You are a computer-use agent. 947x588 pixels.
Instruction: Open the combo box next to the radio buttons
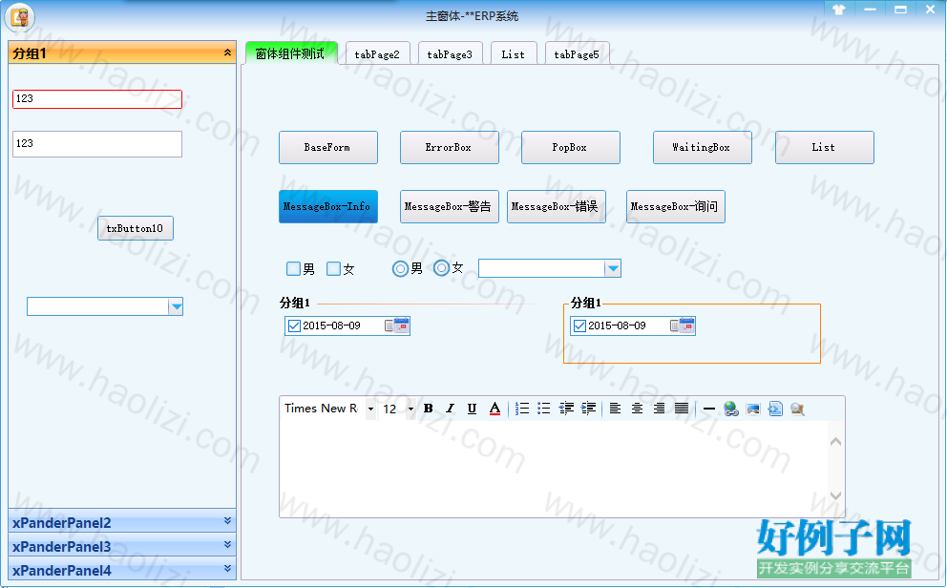pos(613,268)
